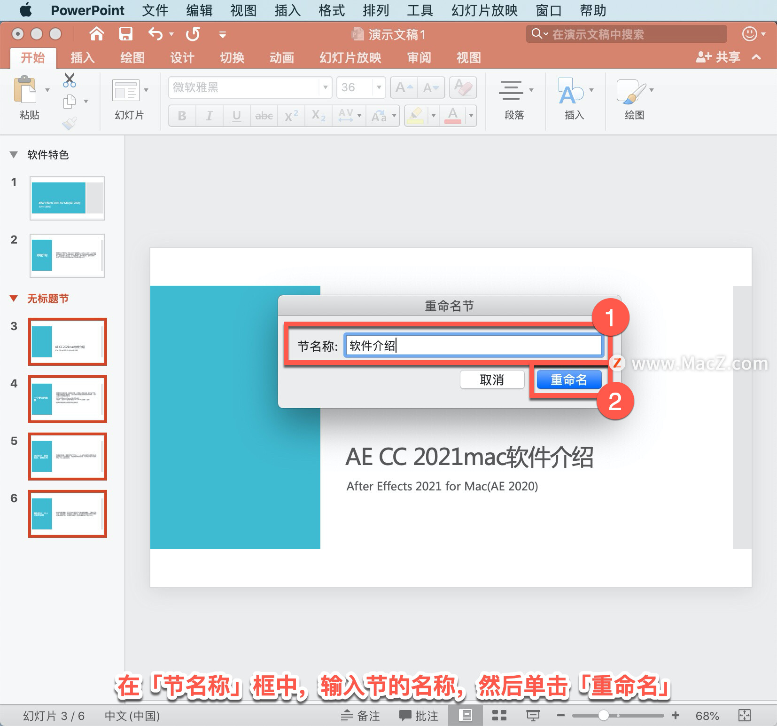The width and height of the screenshot is (777, 726).
Task: Select slide 4 thumbnail
Action: pos(67,399)
